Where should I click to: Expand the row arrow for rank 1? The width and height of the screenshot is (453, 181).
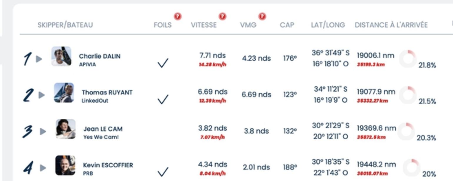39,59
